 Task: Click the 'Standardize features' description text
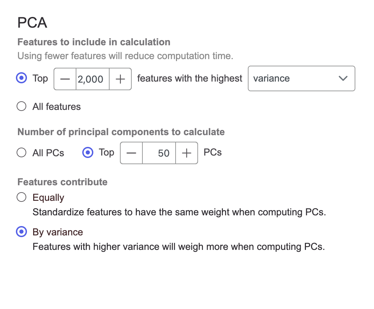click(x=179, y=212)
